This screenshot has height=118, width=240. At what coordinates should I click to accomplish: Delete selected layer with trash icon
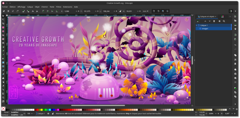pos(214,21)
